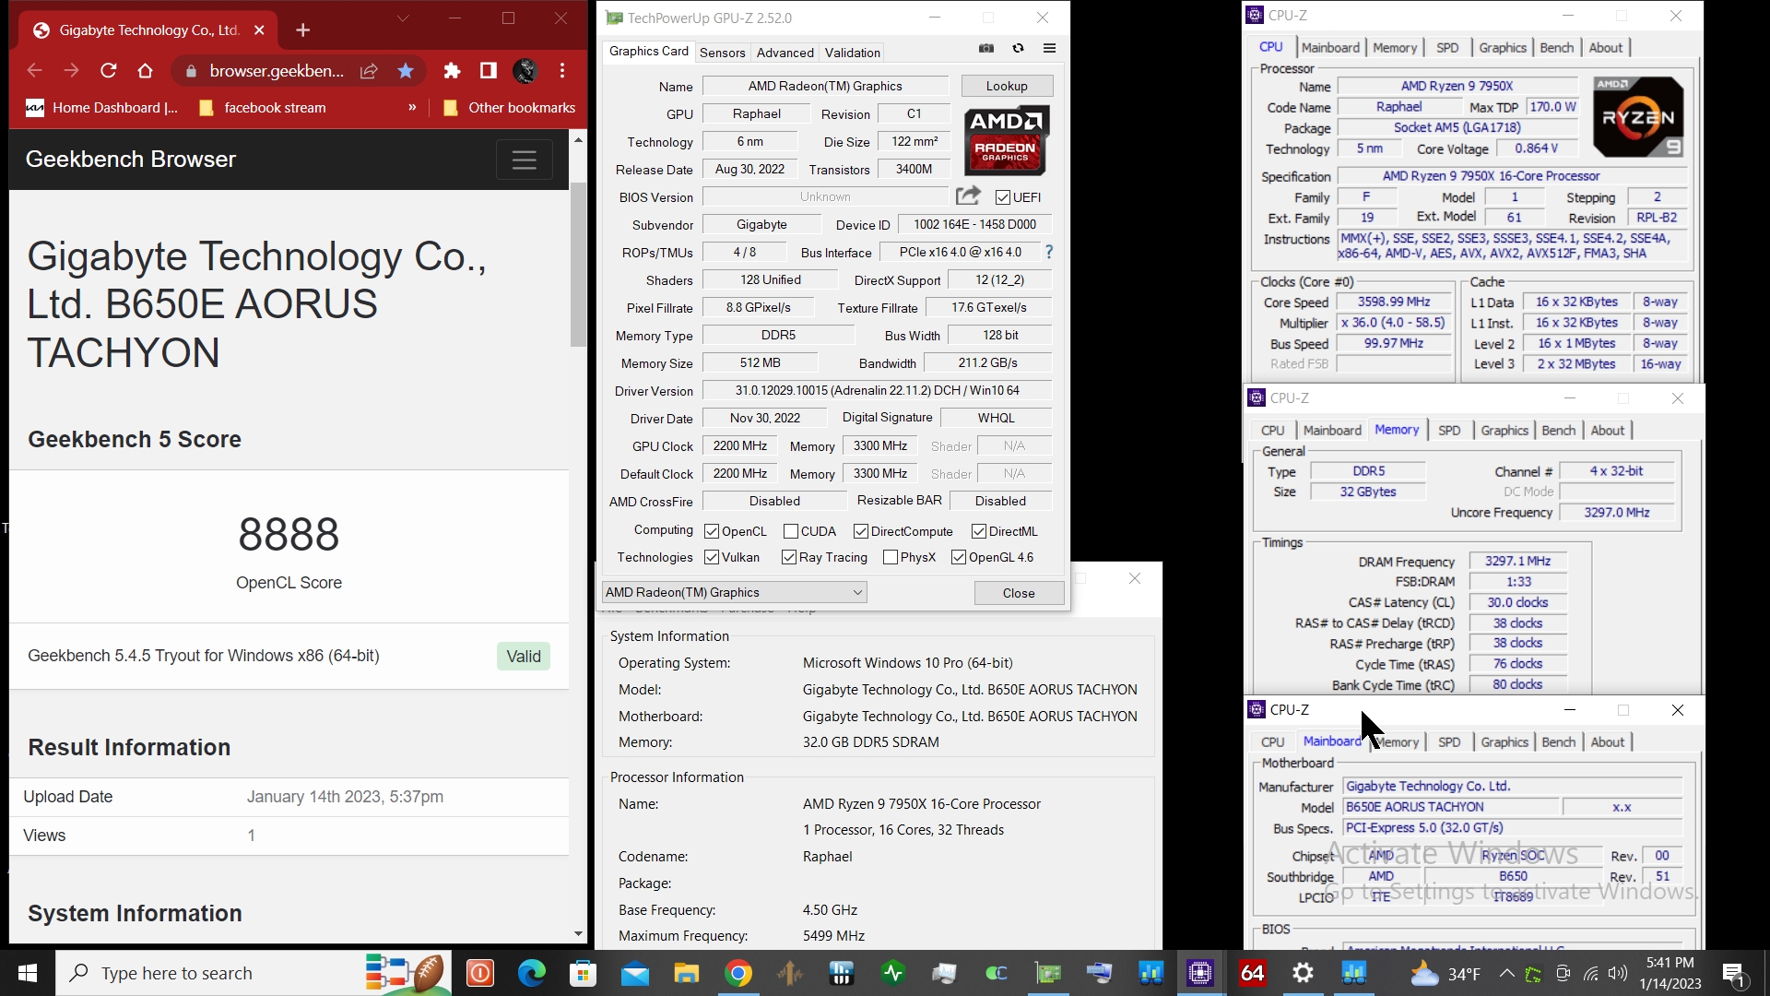The image size is (1770, 996).
Task: Toggle the CUDA checkbox
Action: click(x=791, y=531)
